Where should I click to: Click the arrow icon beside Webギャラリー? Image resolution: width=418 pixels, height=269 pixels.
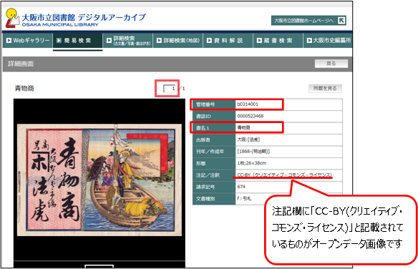[9, 41]
